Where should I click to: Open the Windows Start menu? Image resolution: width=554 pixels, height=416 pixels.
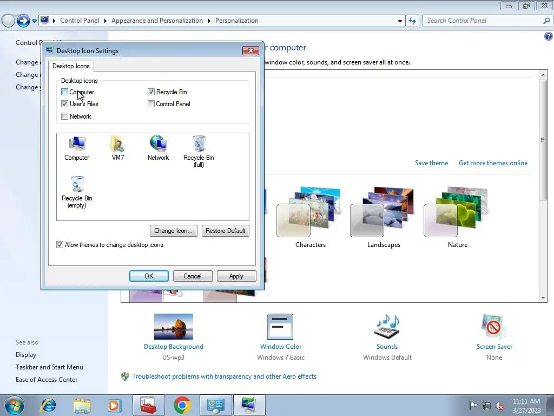click(15, 405)
